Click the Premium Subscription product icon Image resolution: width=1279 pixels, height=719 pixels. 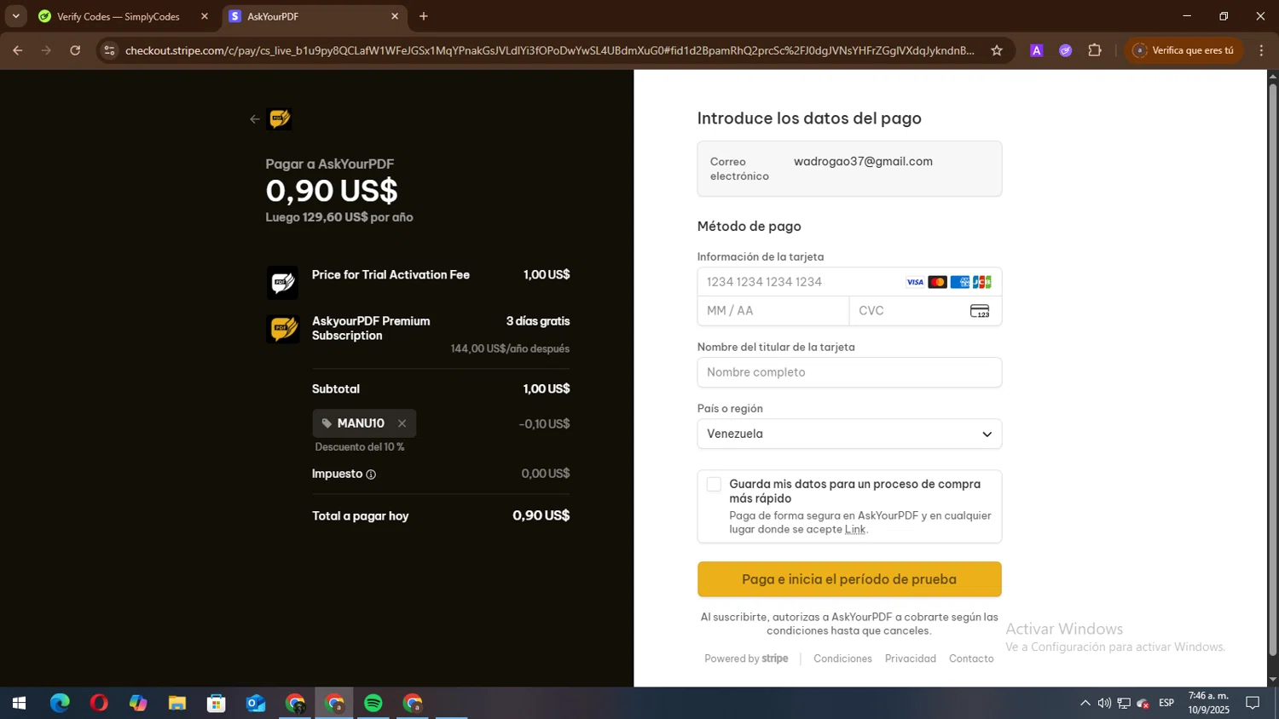tap(282, 329)
